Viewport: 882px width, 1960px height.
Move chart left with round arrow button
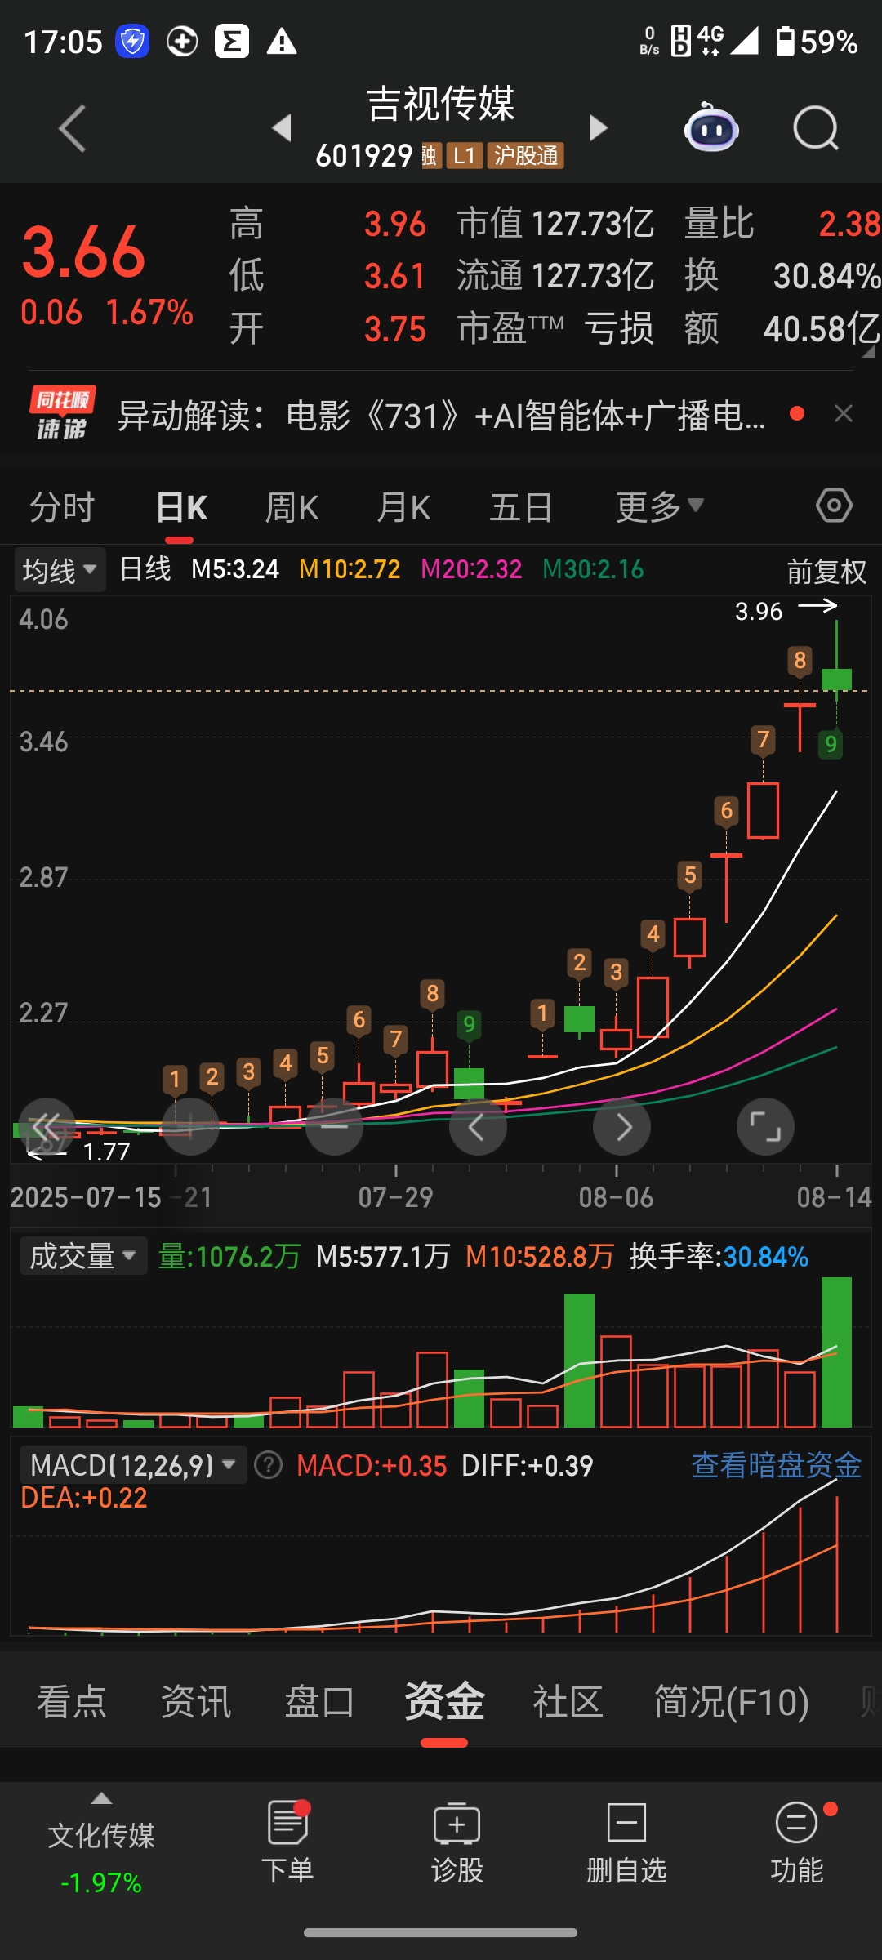click(x=478, y=1127)
